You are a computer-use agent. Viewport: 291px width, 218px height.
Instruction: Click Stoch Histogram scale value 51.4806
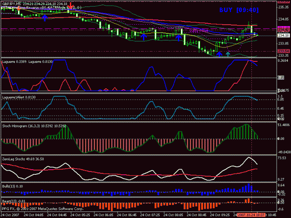click(284, 125)
